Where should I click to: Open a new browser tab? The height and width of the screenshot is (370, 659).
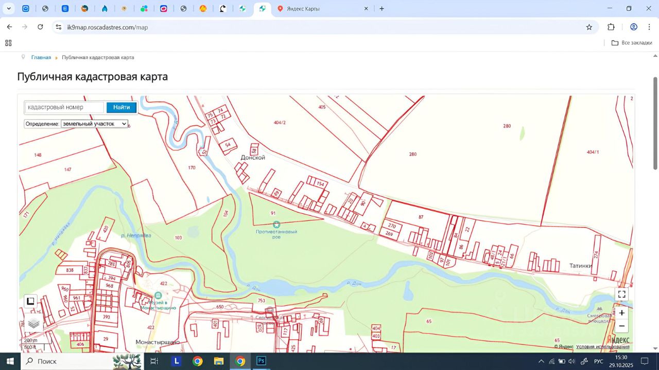(x=381, y=9)
